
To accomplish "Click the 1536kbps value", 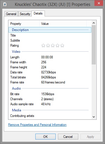I will (x=48, y=94).
